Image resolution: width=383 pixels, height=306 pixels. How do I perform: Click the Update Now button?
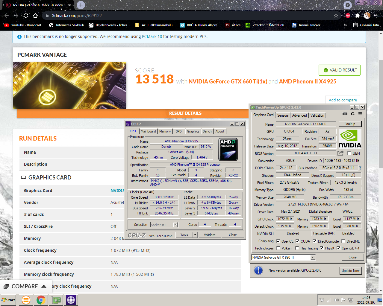(x=351, y=271)
